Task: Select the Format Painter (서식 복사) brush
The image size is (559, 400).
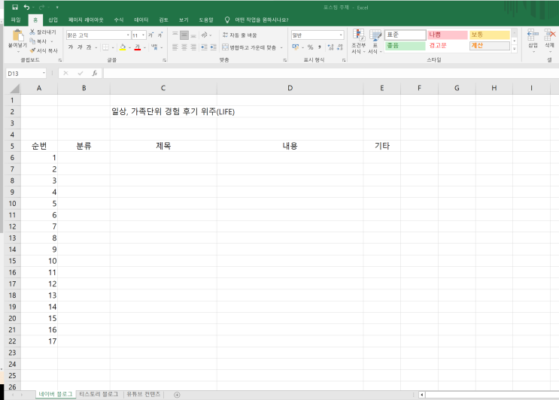Action: [x=32, y=50]
